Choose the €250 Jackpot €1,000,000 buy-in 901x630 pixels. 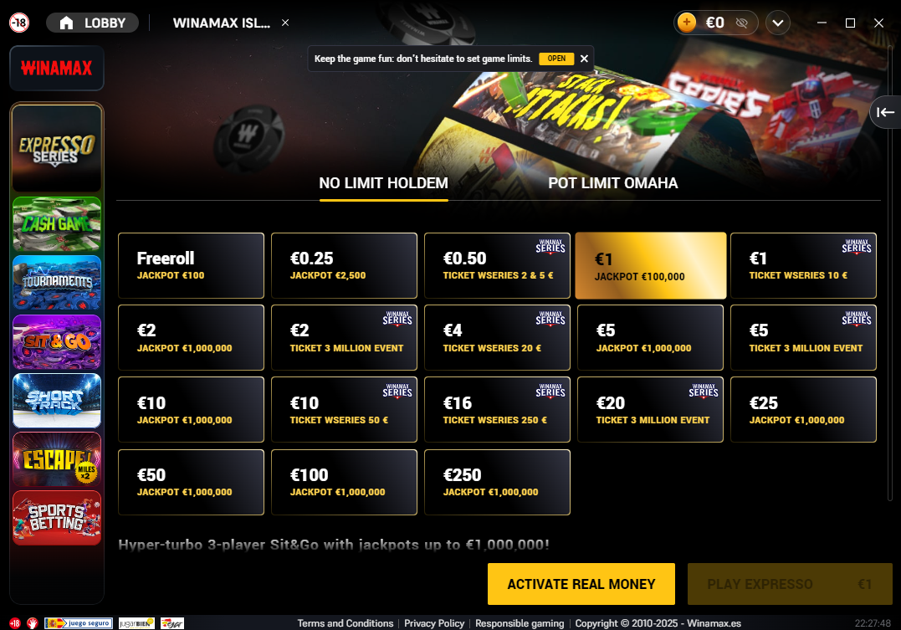tap(497, 482)
